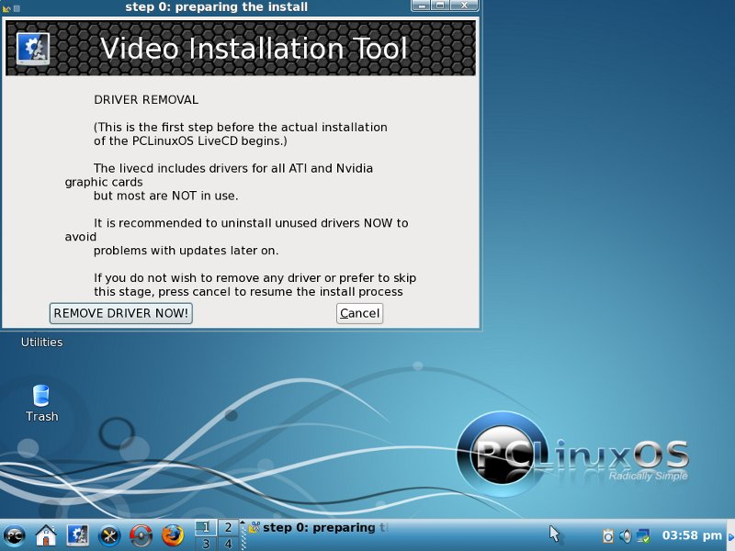Open the Trash desktop icon
Screen dimensions: 735x551
tap(41, 402)
